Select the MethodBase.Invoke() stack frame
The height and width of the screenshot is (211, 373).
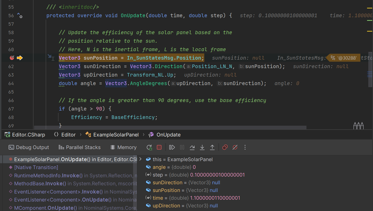[x=70, y=184]
